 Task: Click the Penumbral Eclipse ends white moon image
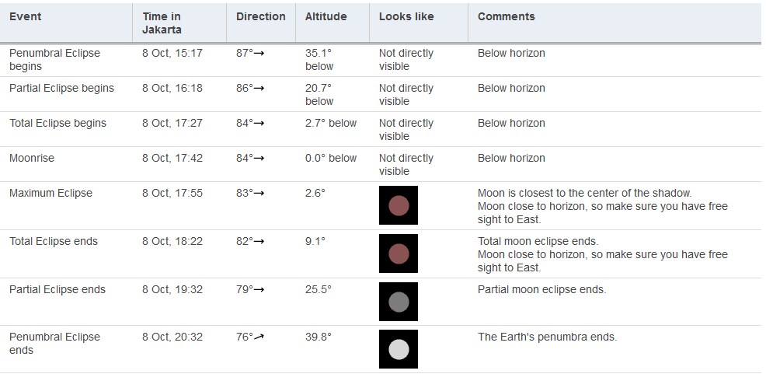(399, 349)
